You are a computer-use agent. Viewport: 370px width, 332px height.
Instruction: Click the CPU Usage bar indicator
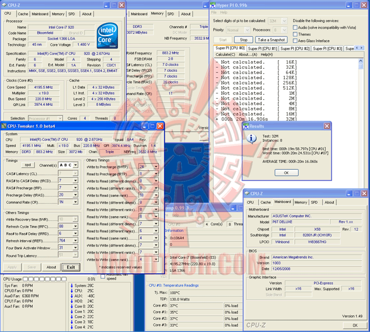tap(44, 279)
